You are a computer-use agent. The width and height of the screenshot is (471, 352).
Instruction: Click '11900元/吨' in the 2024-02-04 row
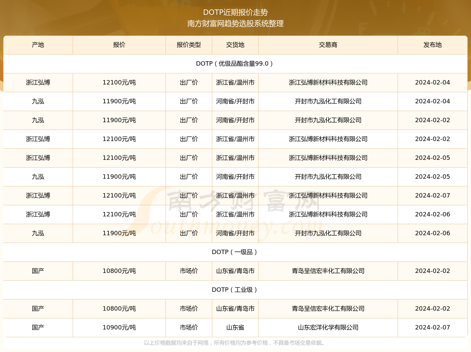[x=119, y=101]
